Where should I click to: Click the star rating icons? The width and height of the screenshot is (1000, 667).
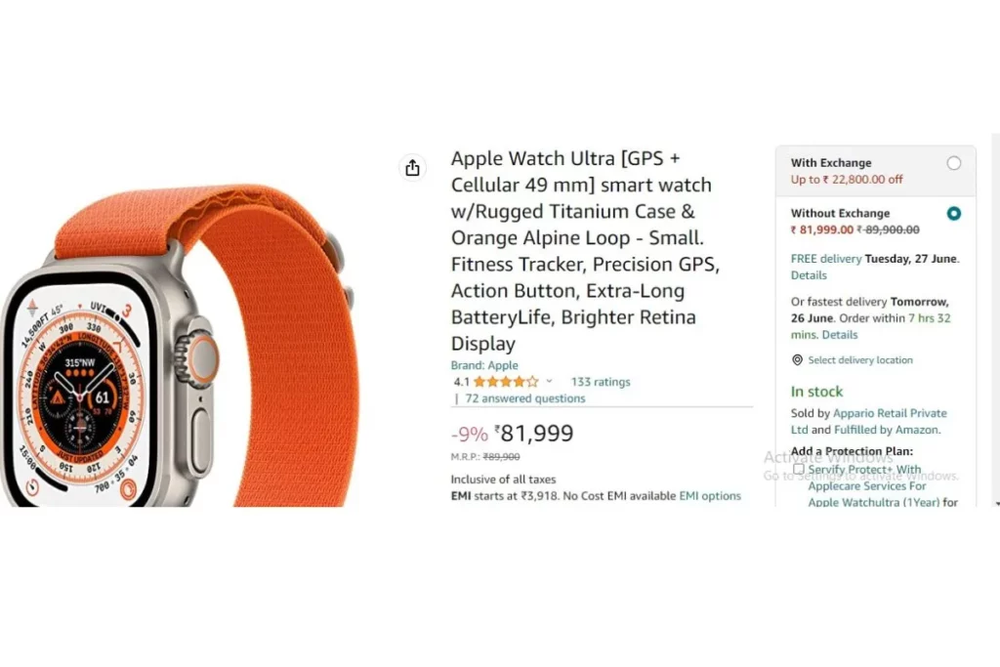506,382
